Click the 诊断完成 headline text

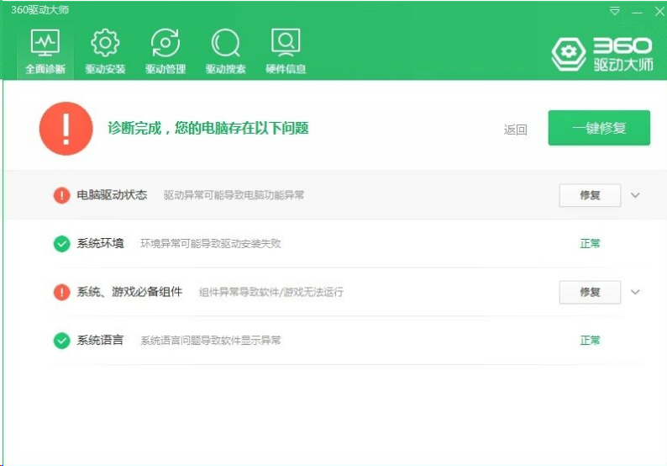point(208,128)
